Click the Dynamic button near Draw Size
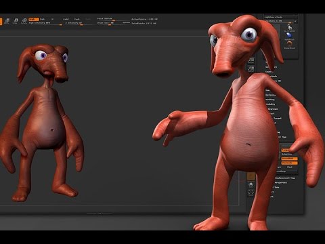 pos(126,23)
